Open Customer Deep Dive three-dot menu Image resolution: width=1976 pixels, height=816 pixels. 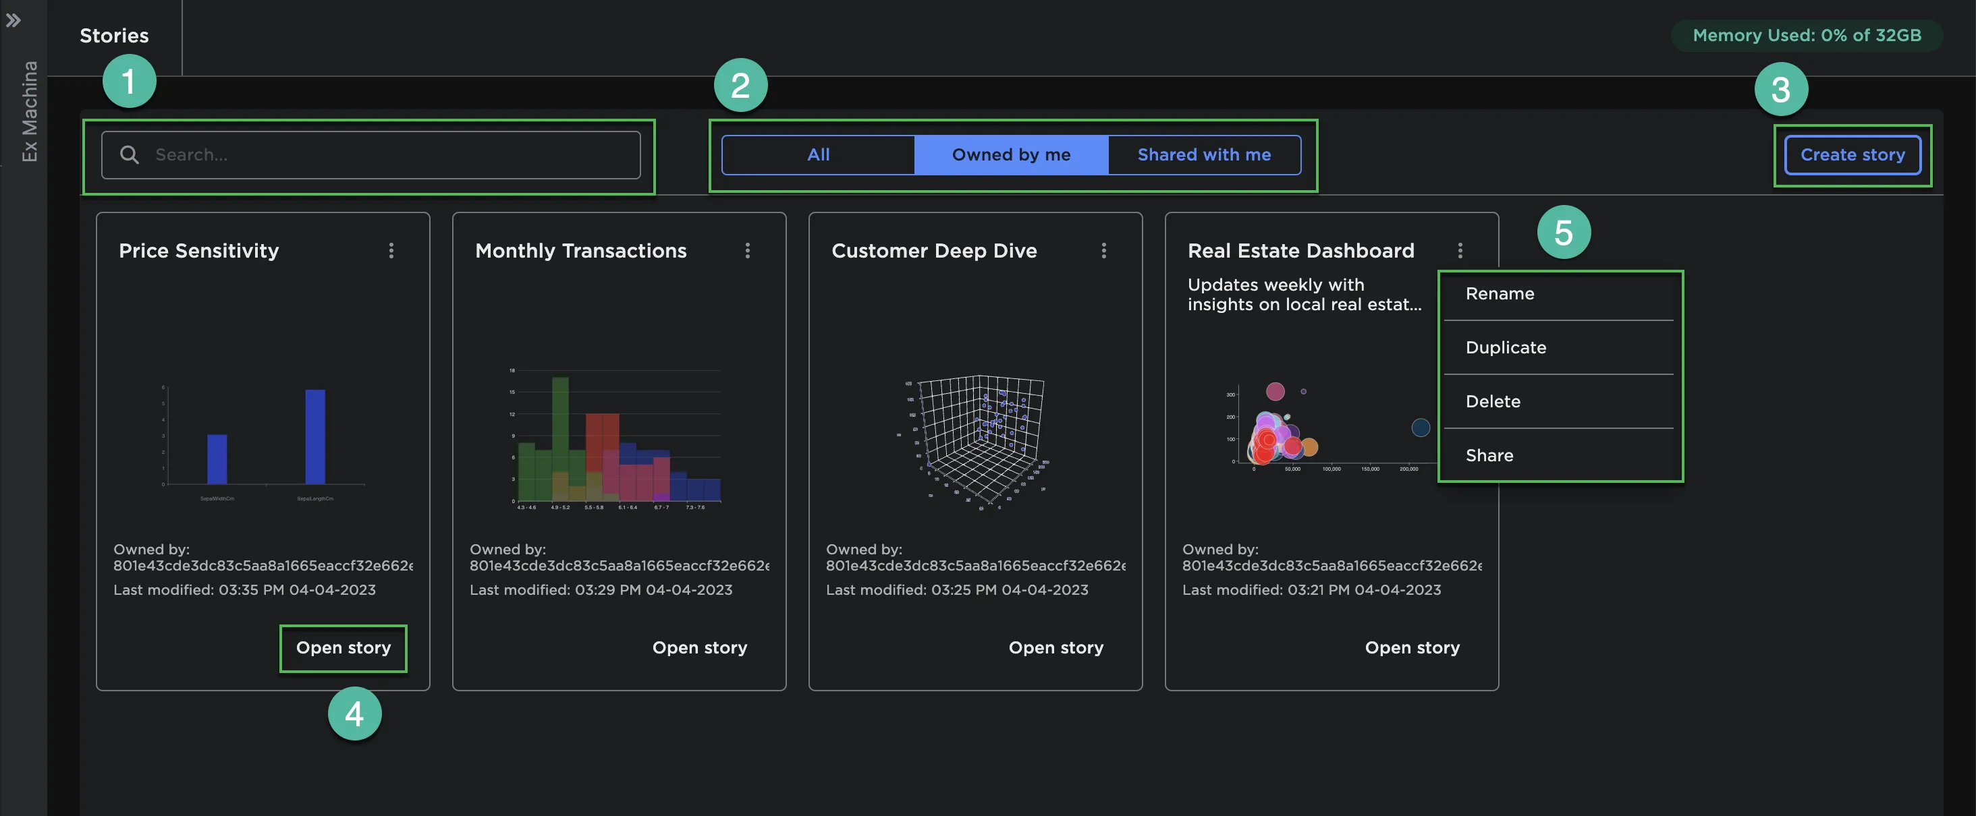(1103, 251)
